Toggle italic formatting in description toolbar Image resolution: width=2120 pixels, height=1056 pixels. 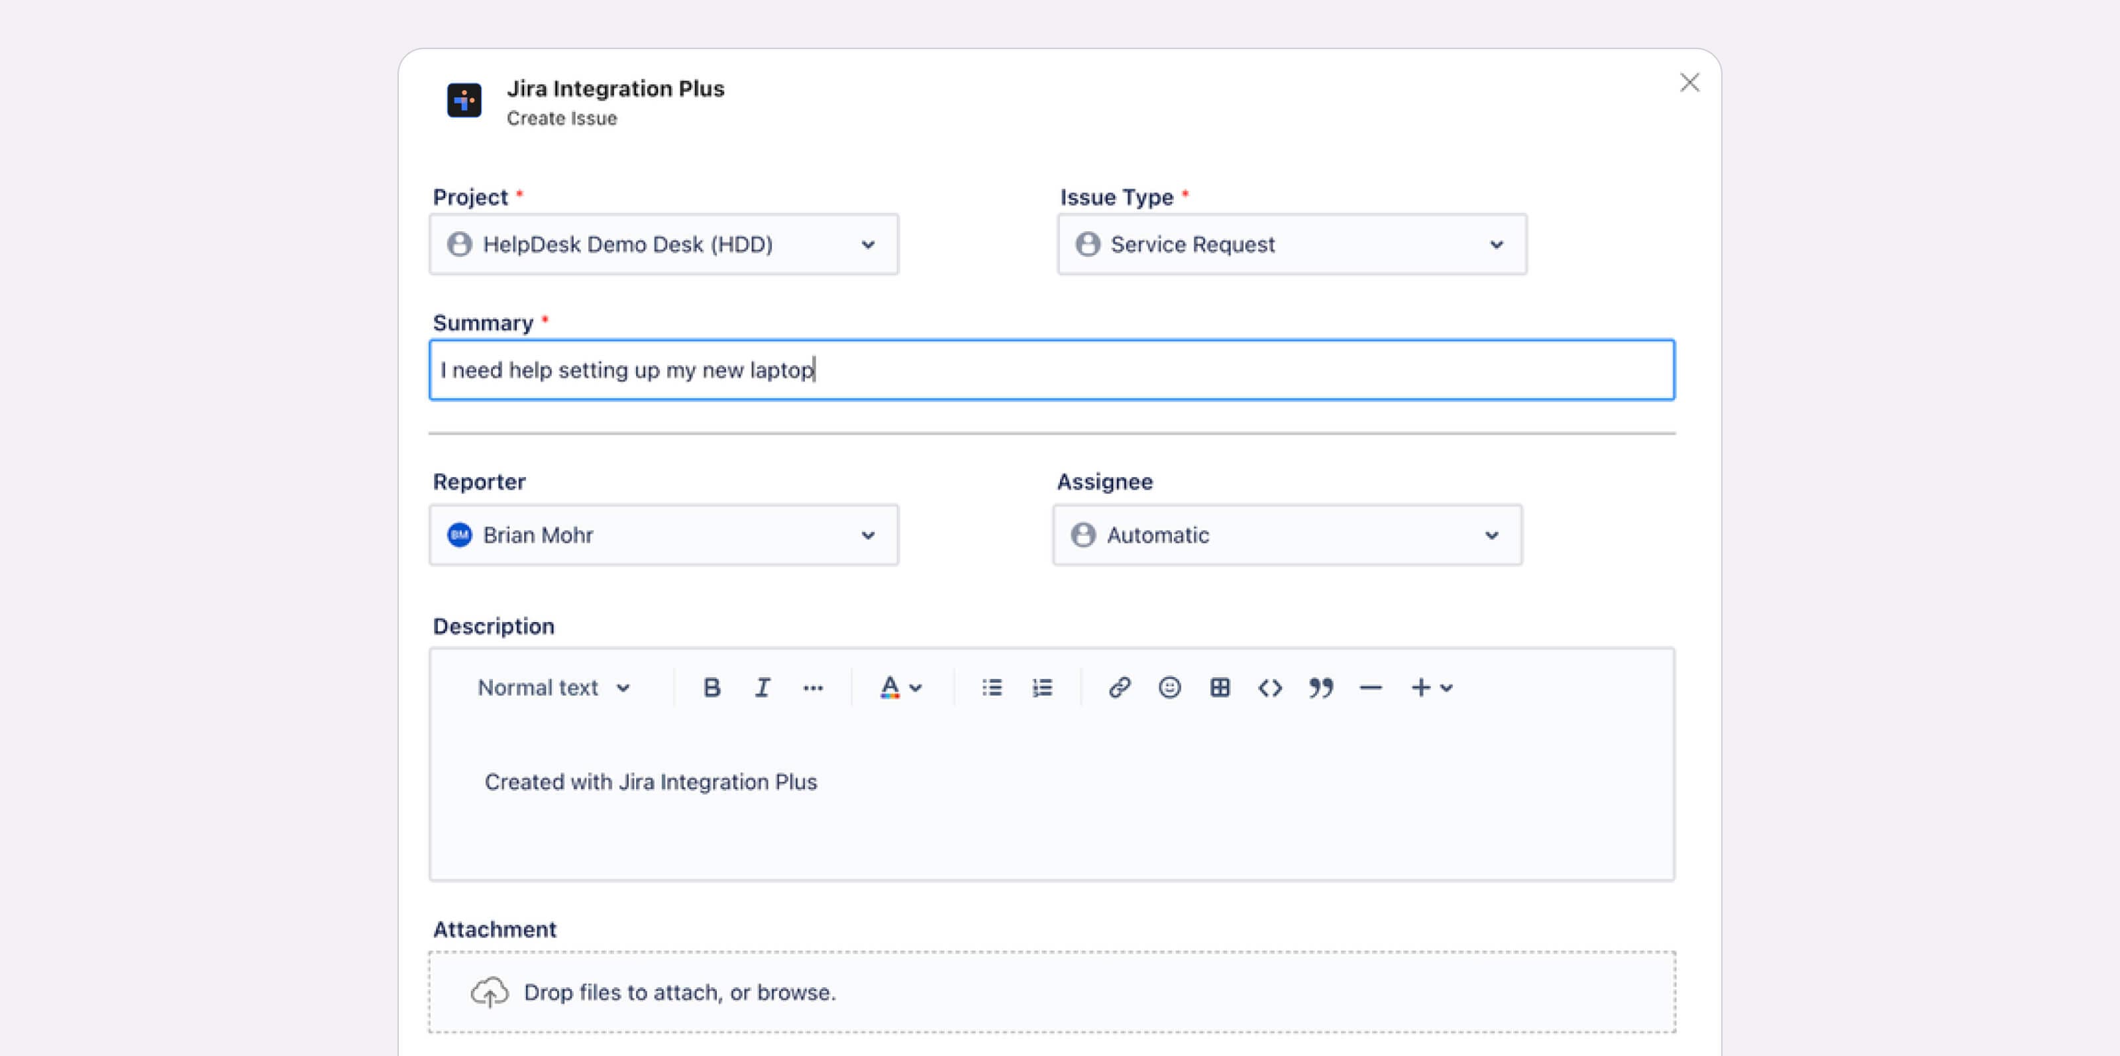pos(763,687)
